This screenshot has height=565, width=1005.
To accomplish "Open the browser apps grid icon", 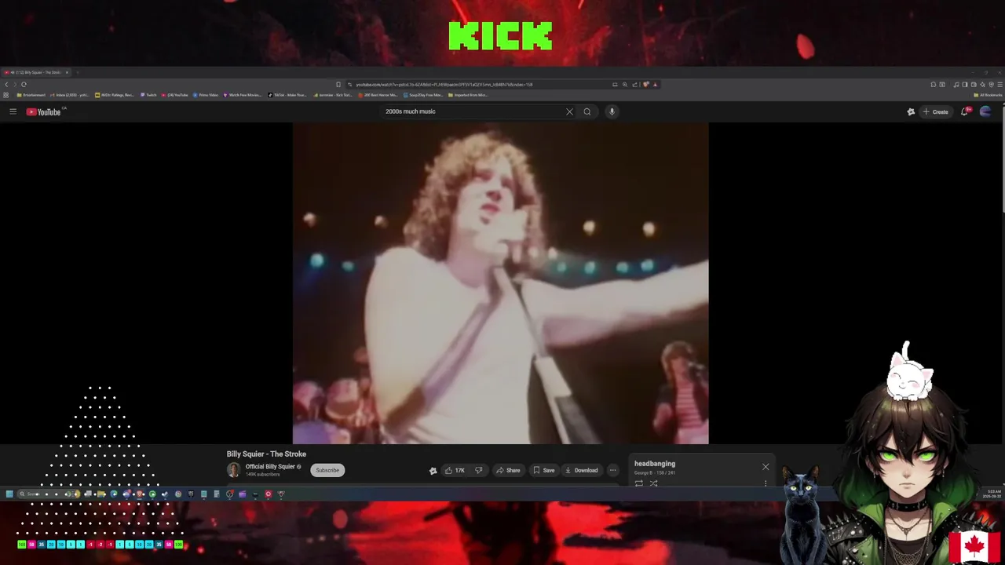I will coord(5,95).
